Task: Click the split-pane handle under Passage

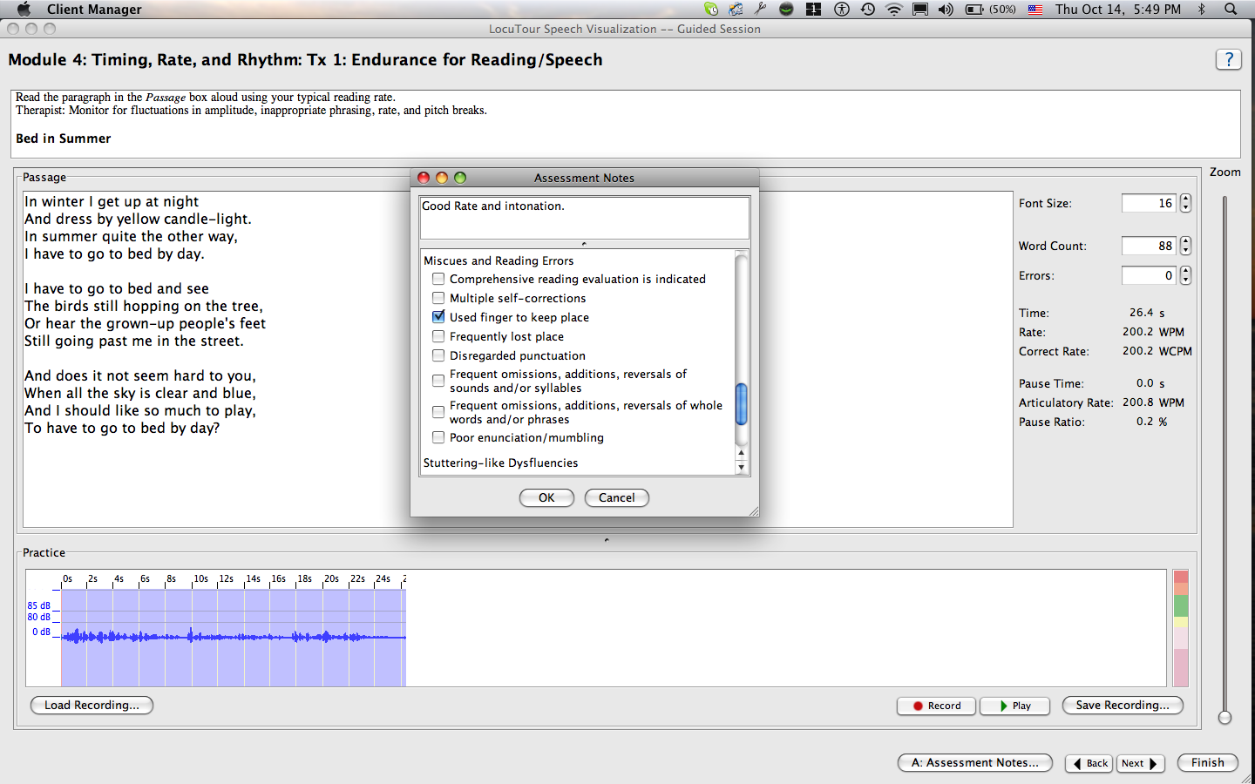Action: pos(607,540)
